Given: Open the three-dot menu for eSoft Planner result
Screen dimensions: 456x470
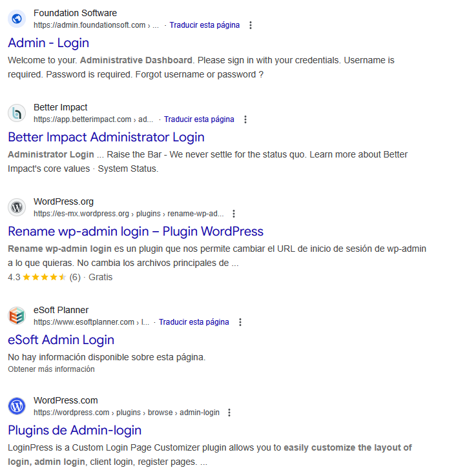Looking at the screenshot, I should pyautogui.click(x=240, y=322).
